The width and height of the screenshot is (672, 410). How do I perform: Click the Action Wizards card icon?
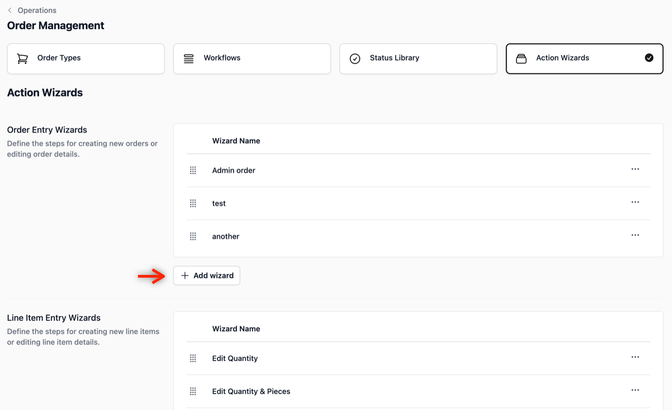(521, 59)
